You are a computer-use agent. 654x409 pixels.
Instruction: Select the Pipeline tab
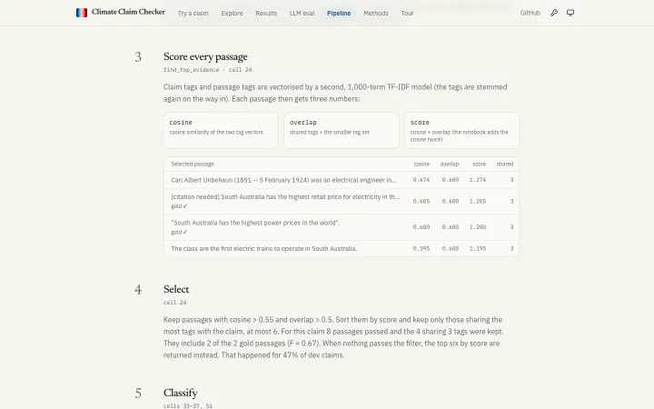(x=339, y=14)
